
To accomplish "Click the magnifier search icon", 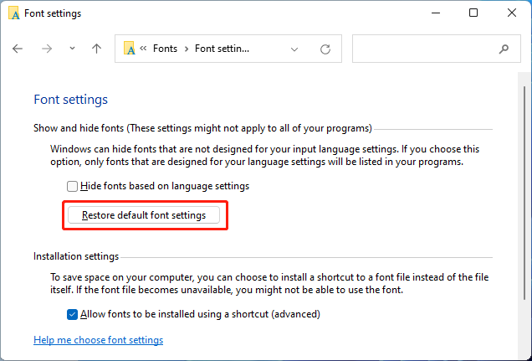I will pos(504,49).
